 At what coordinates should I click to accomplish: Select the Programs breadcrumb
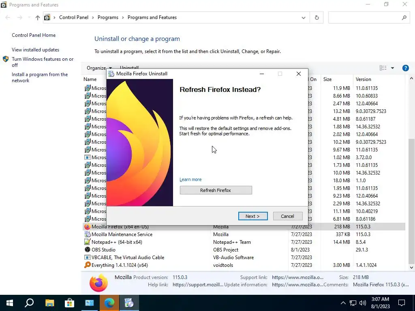(x=108, y=17)
